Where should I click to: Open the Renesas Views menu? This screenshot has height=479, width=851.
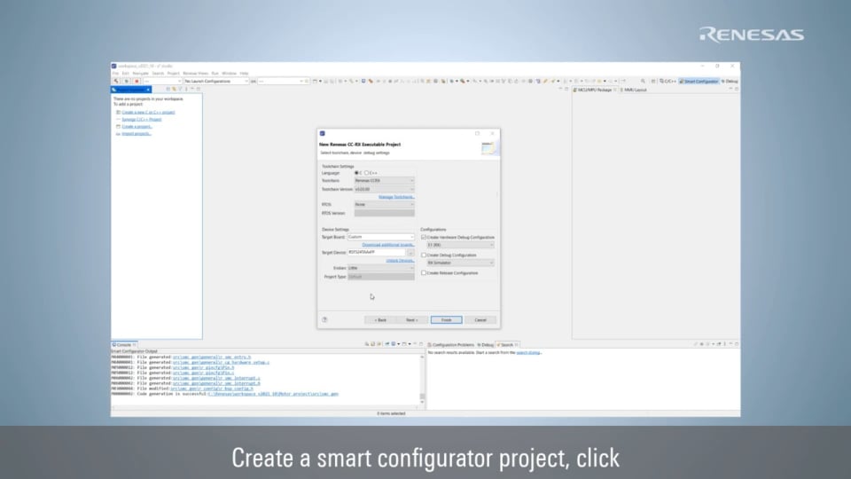(x=195, y=73)
